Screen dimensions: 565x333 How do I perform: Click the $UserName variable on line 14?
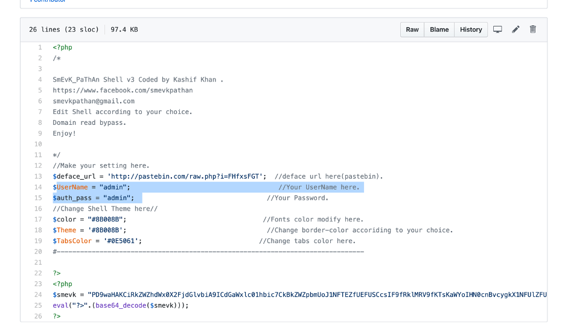70,187
